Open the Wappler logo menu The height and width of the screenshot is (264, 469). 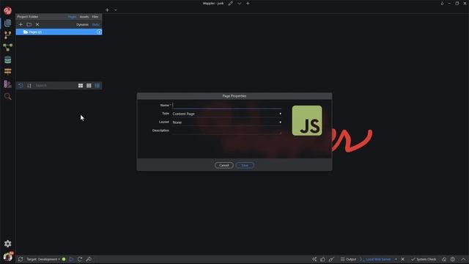click(x=8, y=11)
